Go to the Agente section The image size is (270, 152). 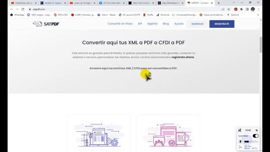point(152,24)
